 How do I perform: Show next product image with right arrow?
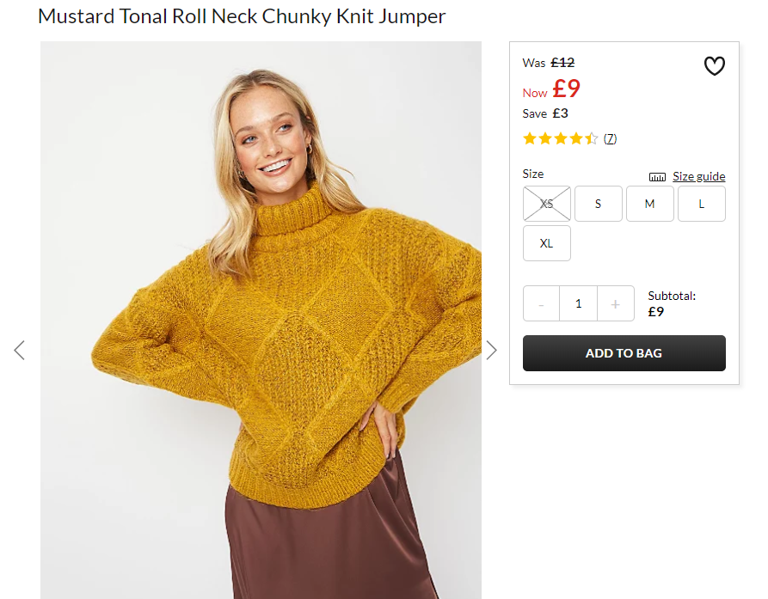pyautogui.click(x=491, y=350)
